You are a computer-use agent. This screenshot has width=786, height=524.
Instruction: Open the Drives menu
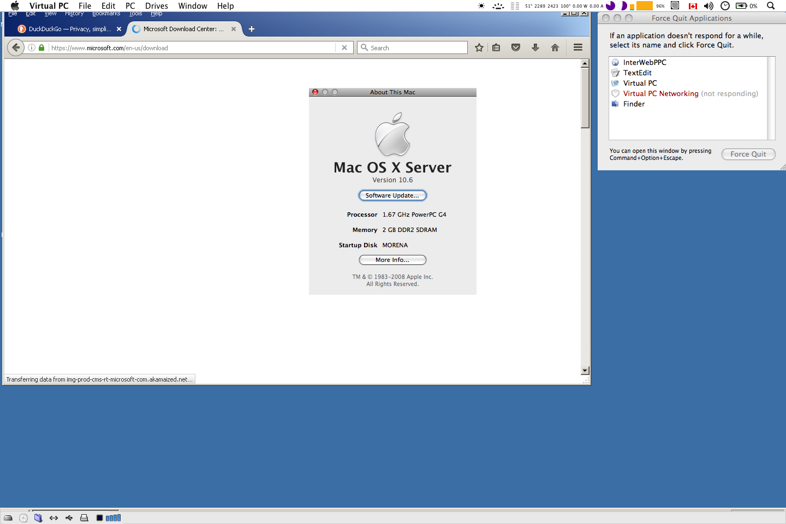[156, 6]
